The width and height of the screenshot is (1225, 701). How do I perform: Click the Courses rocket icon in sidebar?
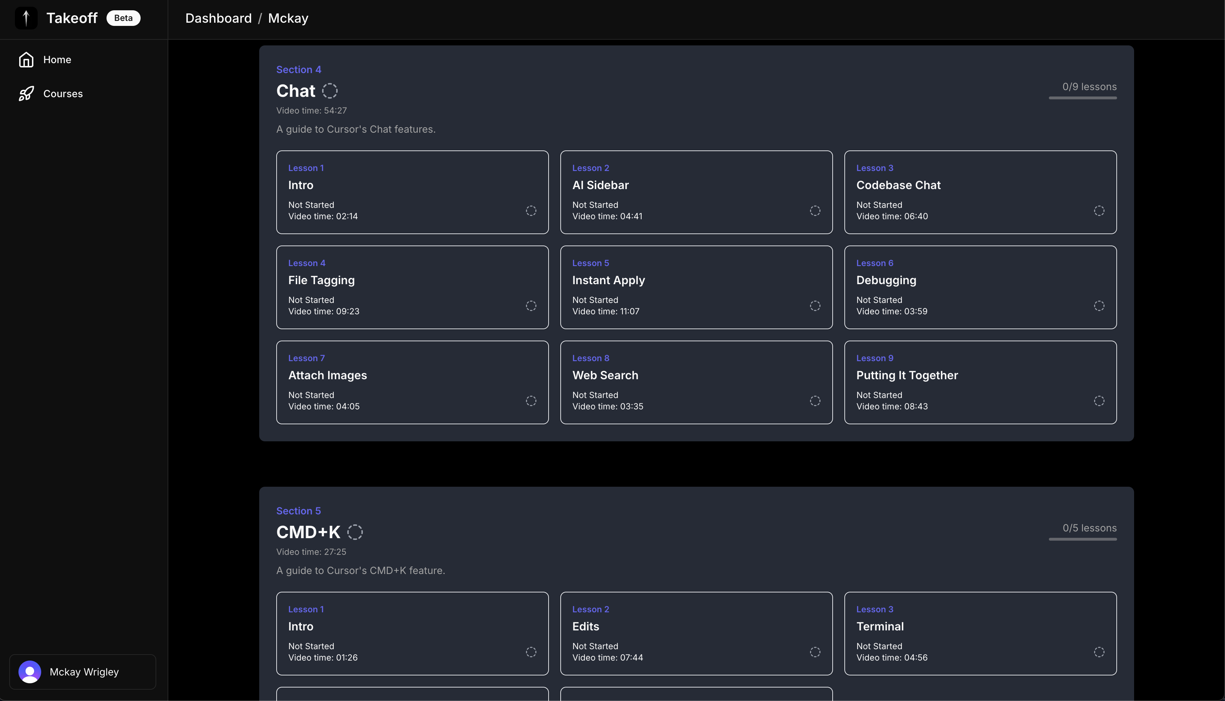click(x=26, y=94)
